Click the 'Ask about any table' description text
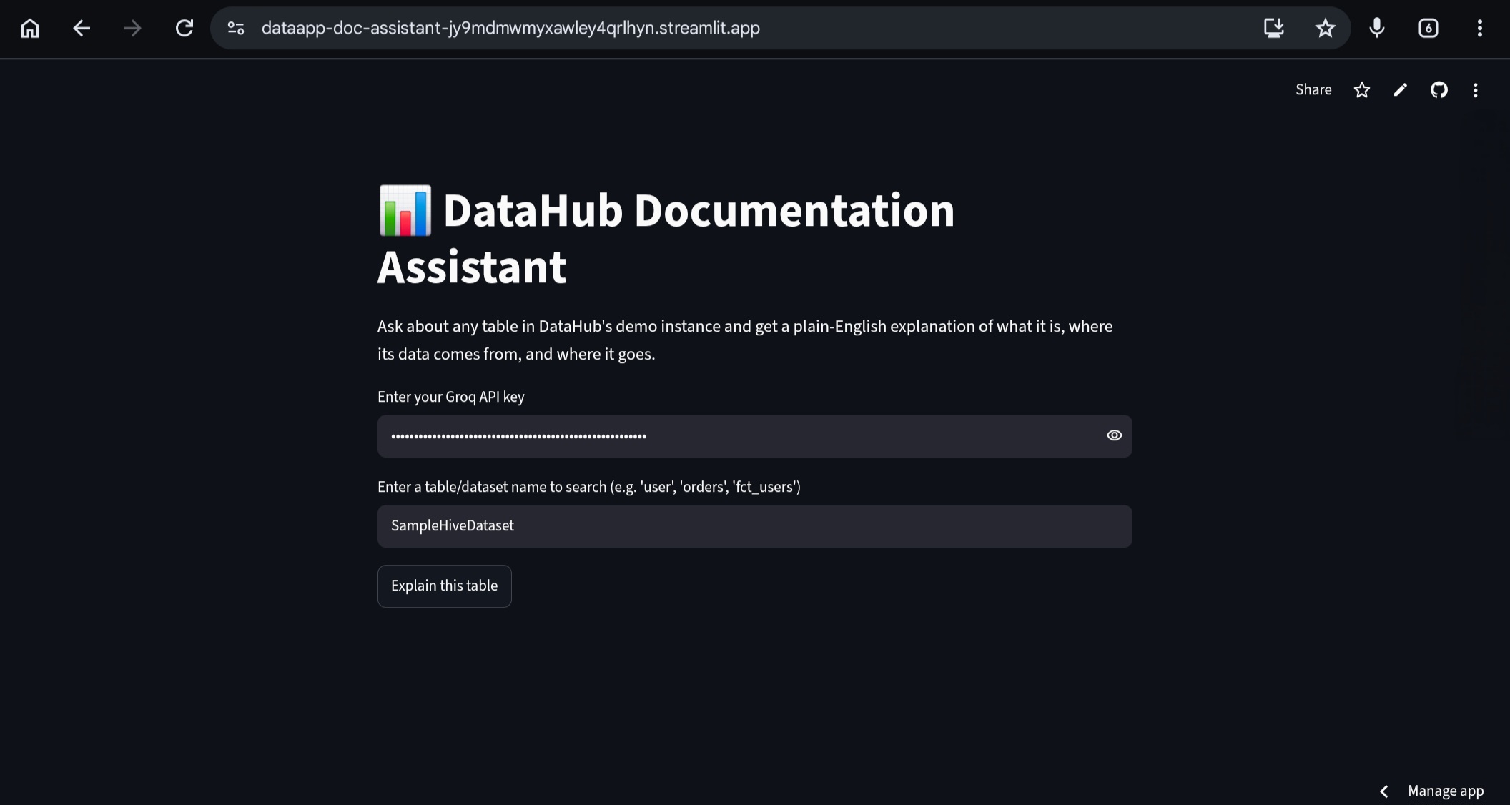 tap(745, 340)
